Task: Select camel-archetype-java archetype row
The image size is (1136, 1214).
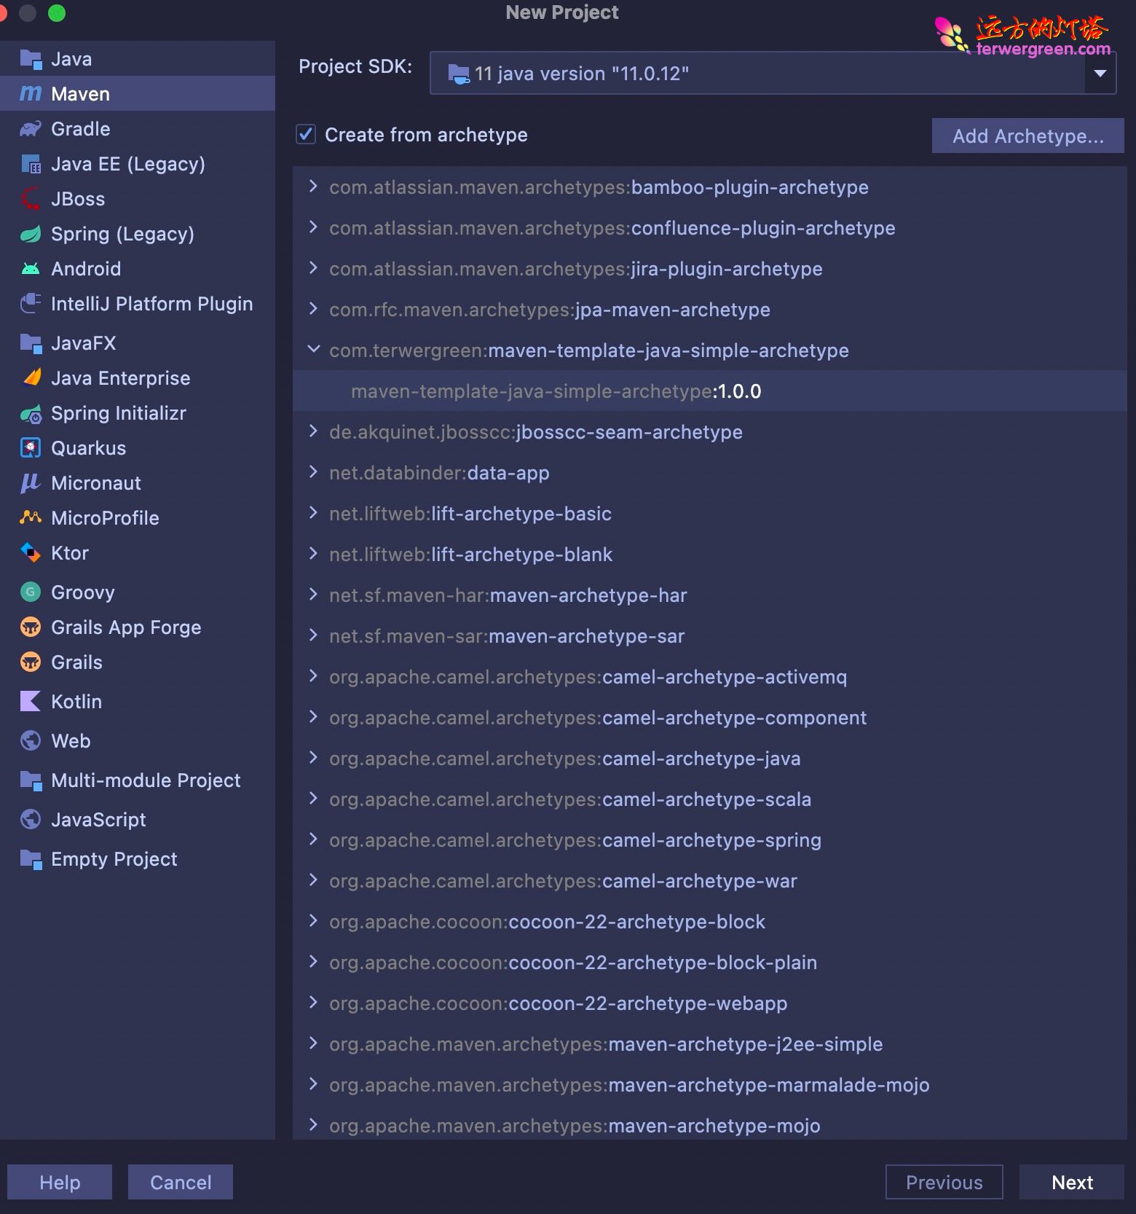Action: tap(710, 759)
